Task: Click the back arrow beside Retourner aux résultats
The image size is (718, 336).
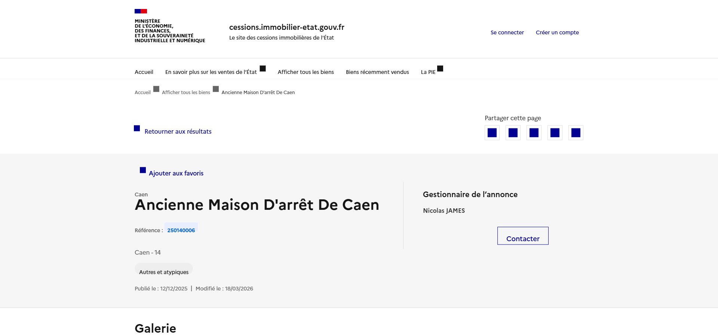Action: 137,128
